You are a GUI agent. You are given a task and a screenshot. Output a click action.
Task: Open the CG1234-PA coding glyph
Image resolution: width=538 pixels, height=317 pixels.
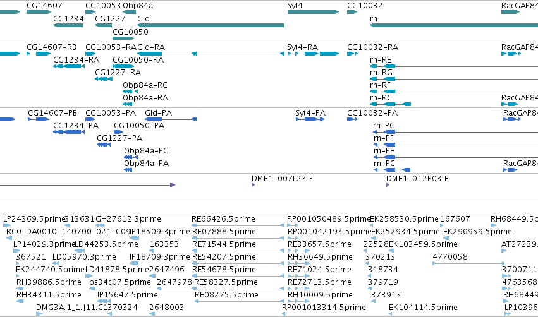tap(69, 132)
